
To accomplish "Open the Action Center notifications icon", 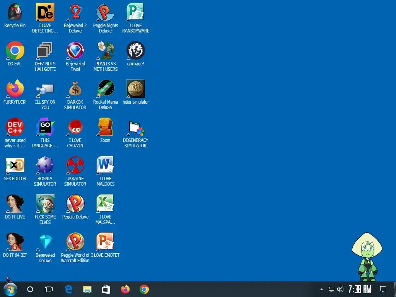I will pos(383,289).
